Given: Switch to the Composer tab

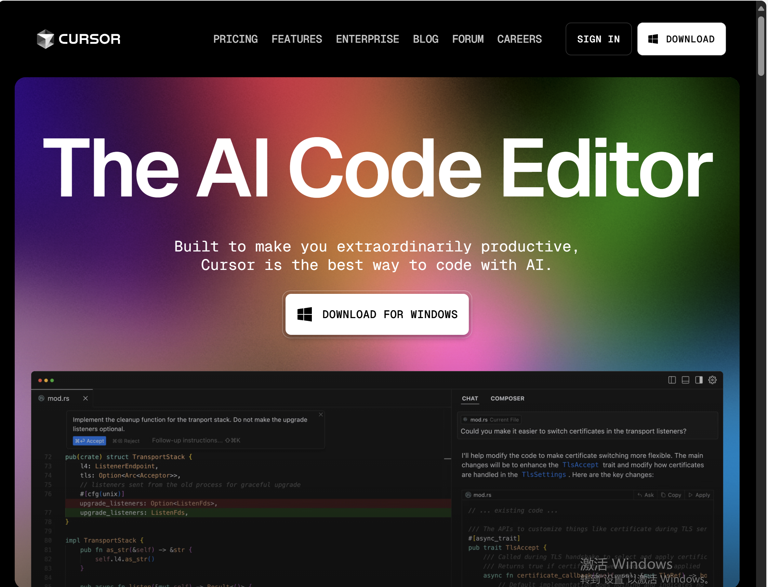Looking at the screenshot, I should [x=507, y=398].
